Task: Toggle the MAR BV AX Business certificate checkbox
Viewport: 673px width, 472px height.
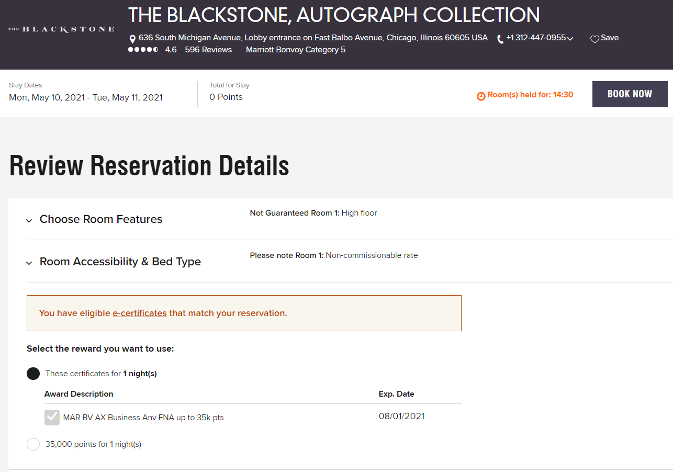Action: pyautogui.click(x=52, y=418)
